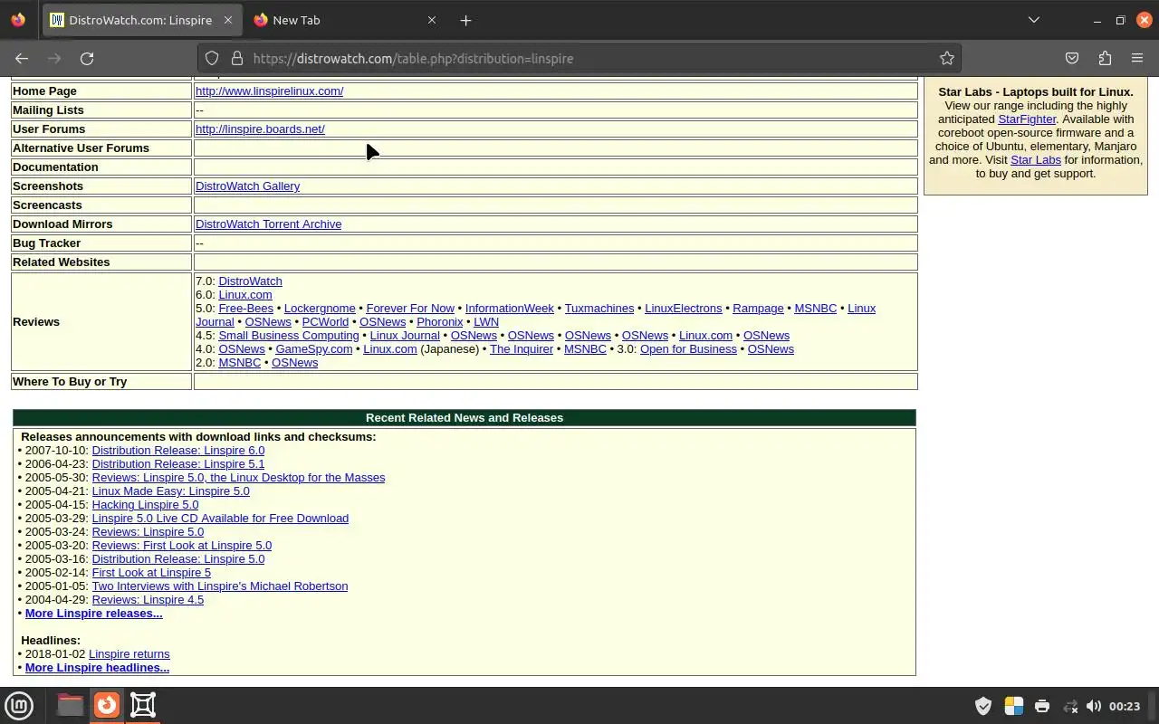This screenshot has width=1159, height=724.
Task: Open a new tab with plus button
Action: 465,20
